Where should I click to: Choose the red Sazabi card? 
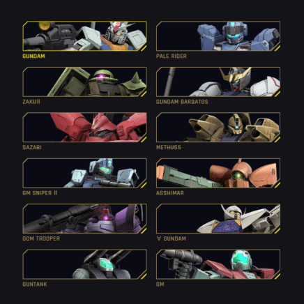84,128
